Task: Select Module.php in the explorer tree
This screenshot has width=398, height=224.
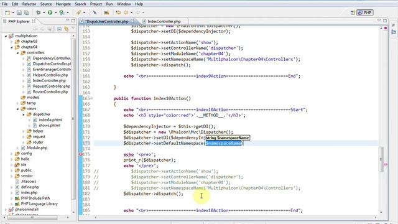Action: [x=37, y=147]
